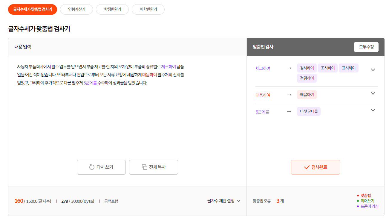The width and height of the screenshot is (389, 218).
Task: Open the 어학변환기 tab
Action: pos(148,9)
